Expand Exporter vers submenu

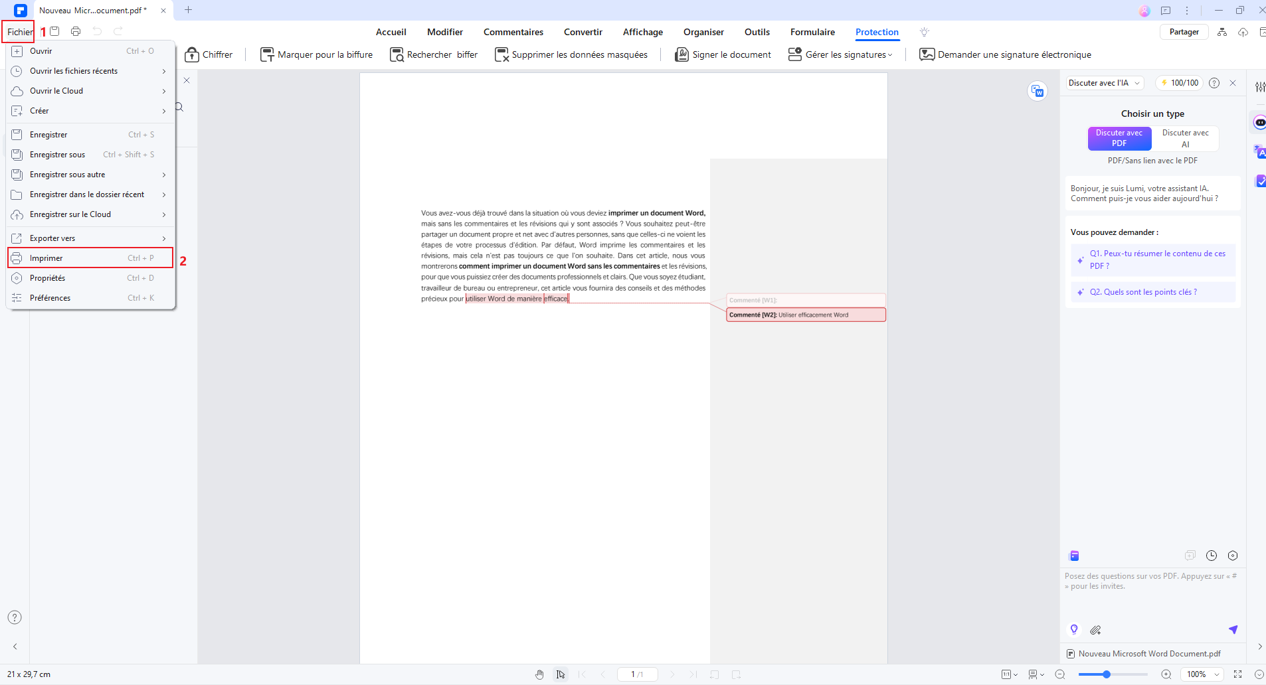tap(90, 238)
